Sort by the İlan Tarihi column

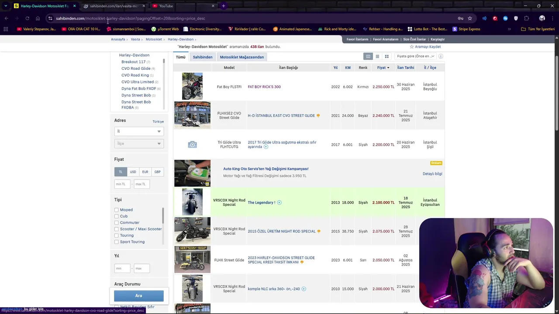[x=406, y=68]
